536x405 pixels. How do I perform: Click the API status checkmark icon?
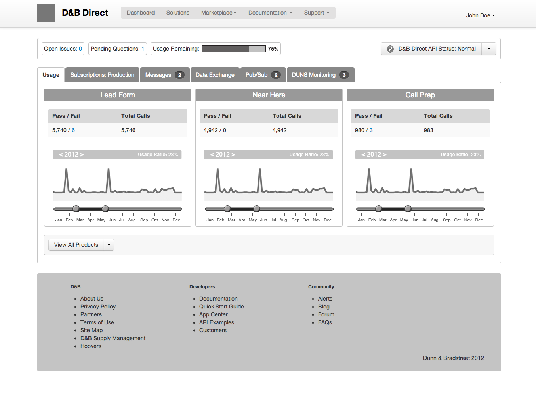tap(390, 49)
